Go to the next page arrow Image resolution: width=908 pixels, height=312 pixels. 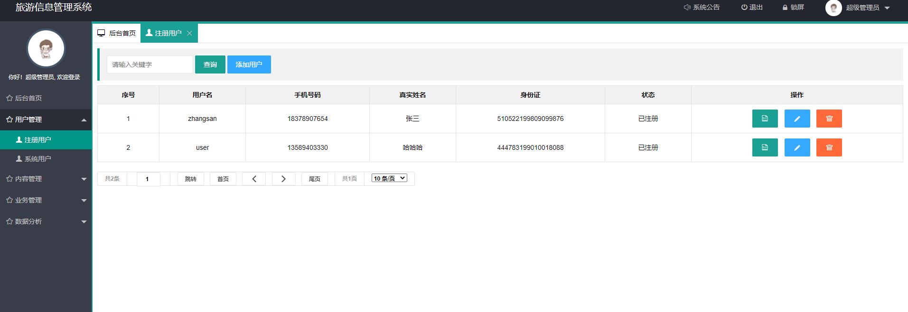[283, 179]
